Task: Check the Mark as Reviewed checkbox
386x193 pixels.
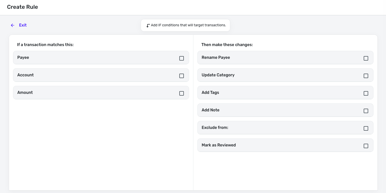Action: click(x=366, y=146)
